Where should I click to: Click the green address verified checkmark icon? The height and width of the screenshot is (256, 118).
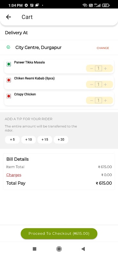(x=8, y=47)
